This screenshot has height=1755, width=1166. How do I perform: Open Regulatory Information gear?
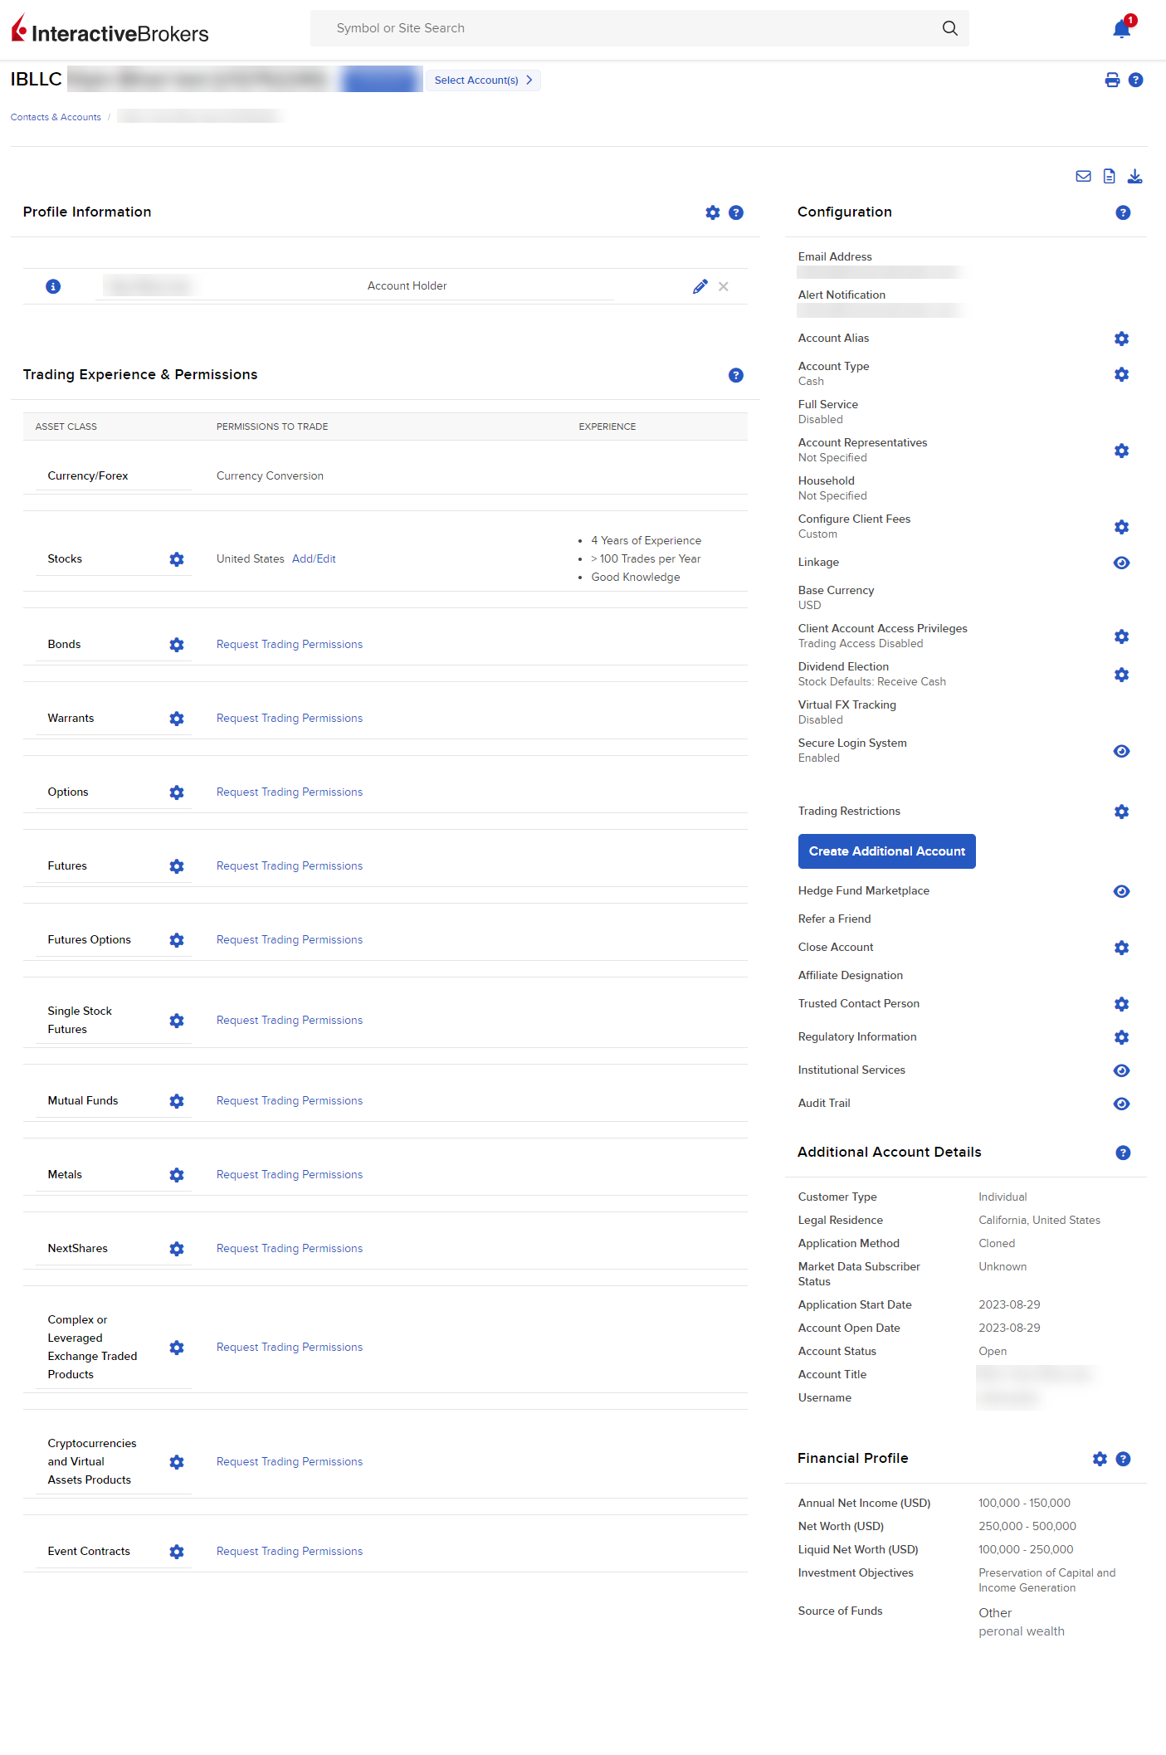click(x=1121, y=1037)
